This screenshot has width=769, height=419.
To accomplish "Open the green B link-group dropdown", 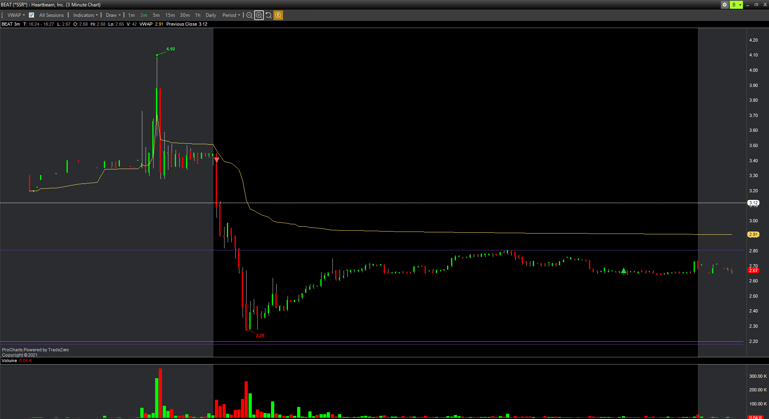I will coord(737,5).
